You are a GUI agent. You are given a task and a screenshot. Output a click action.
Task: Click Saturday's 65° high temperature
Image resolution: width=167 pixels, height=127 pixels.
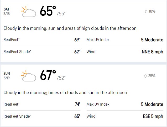click(48, 11)
